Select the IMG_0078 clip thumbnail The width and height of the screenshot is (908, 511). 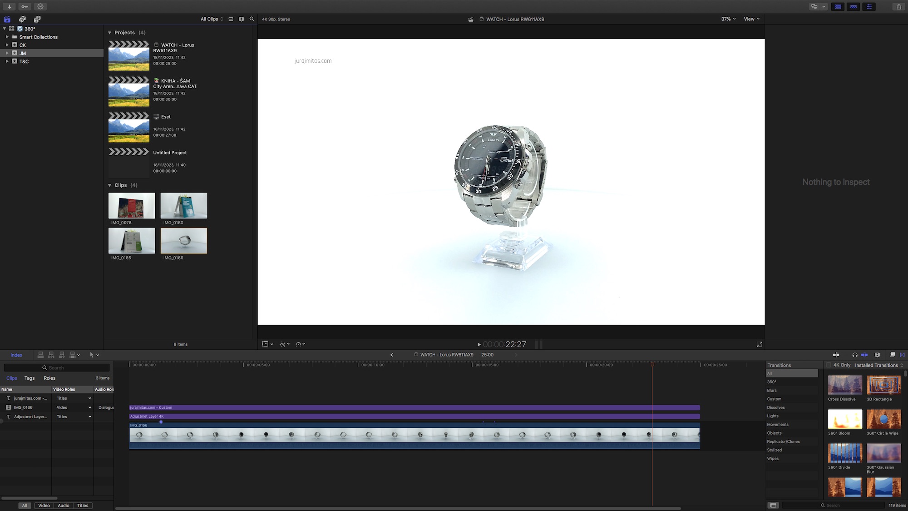(x=132, y=205)
